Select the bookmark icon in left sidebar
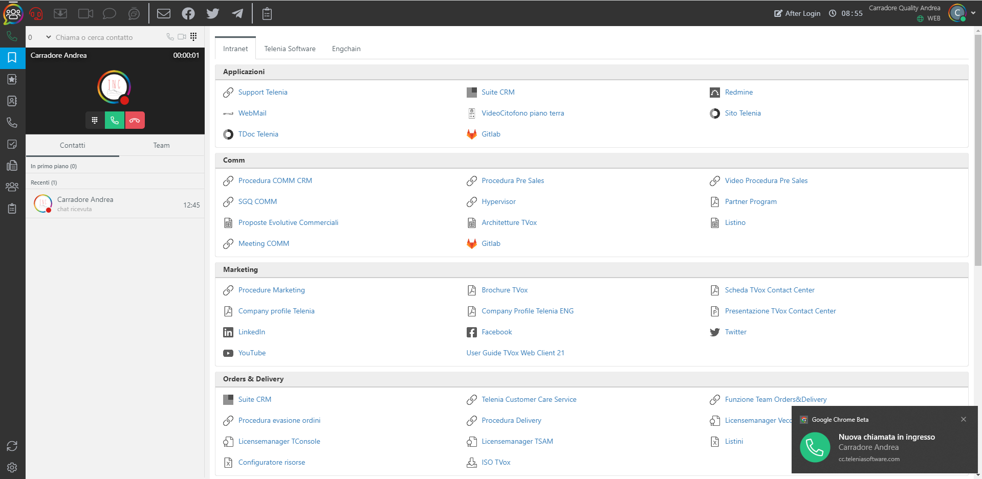The image size is (982, 479). [x=12, y=58]
